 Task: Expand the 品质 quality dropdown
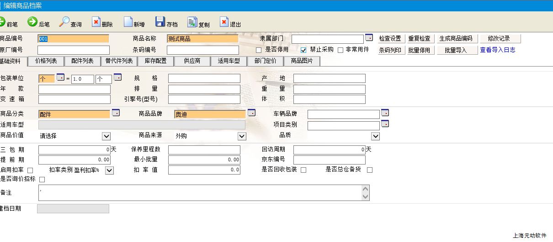coord(375,136)
